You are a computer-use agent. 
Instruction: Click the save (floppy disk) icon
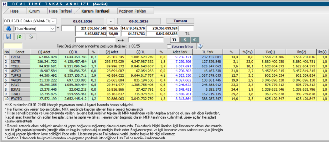(x=9, y=37)
